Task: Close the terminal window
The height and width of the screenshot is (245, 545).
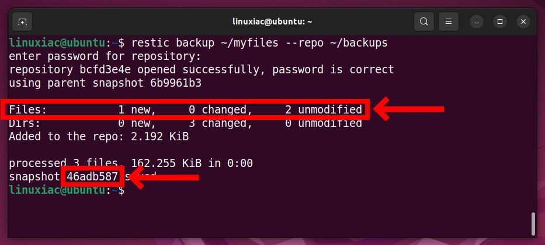Action: (523, 22)
